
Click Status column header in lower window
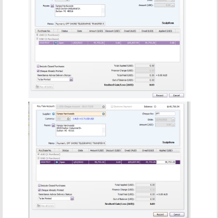(65, 150)
